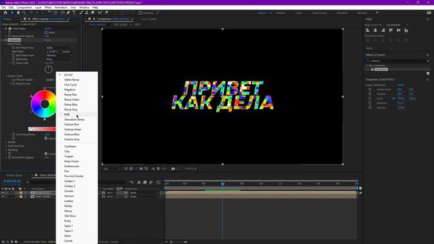Click the Align Left icon

coord(368,30)
